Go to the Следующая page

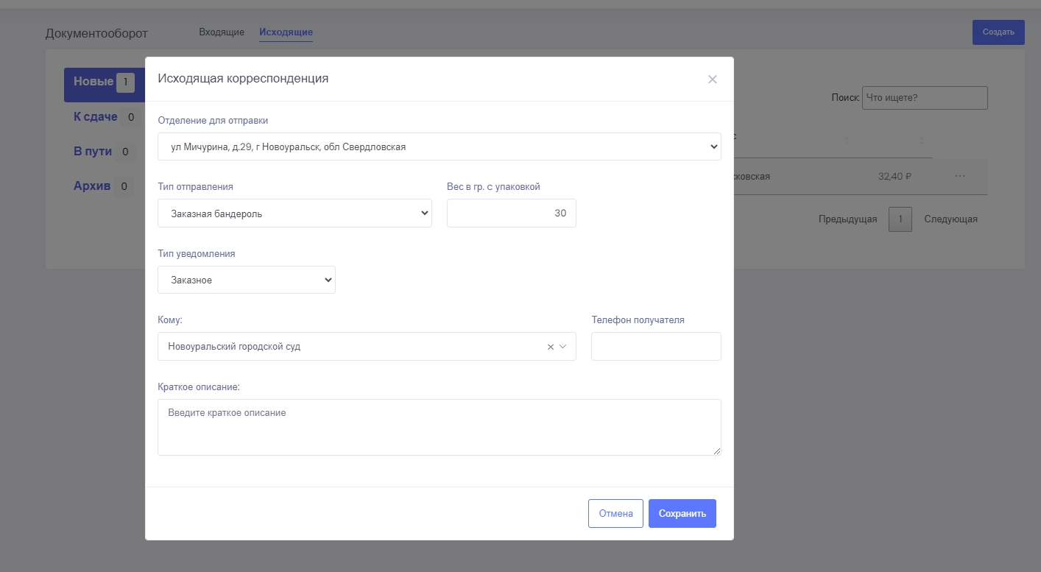950,219
